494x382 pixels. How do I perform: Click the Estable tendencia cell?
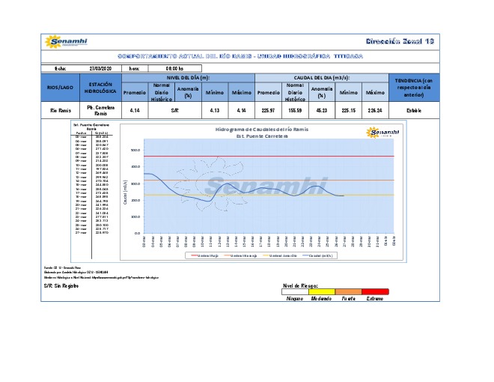(x=412, y=110)
